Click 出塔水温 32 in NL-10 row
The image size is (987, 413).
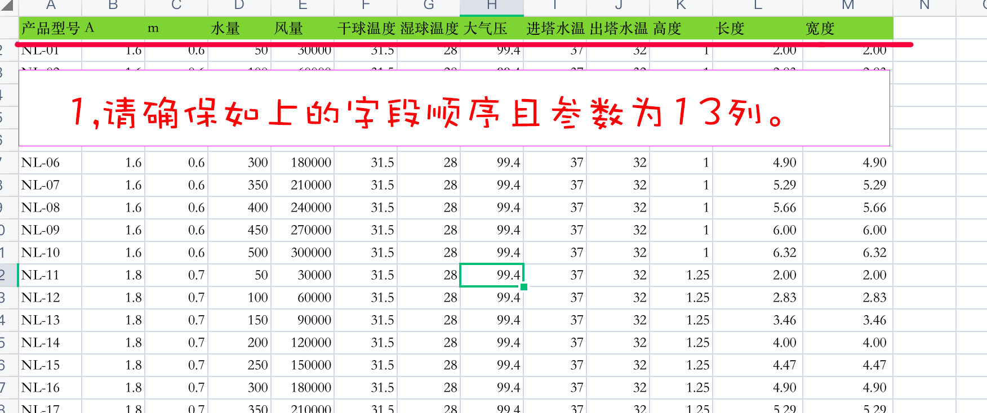pyautogui.click(x=618, y=253)
